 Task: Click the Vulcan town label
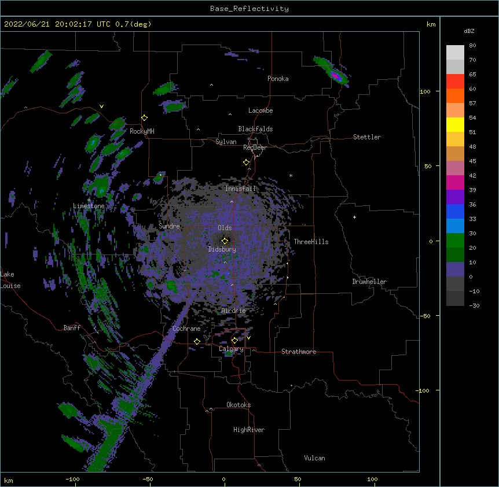314,458
